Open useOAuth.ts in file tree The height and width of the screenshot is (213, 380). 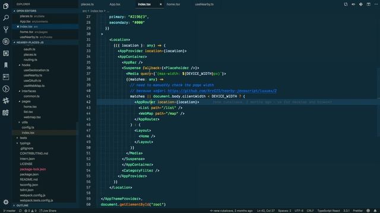click(32, 80)
